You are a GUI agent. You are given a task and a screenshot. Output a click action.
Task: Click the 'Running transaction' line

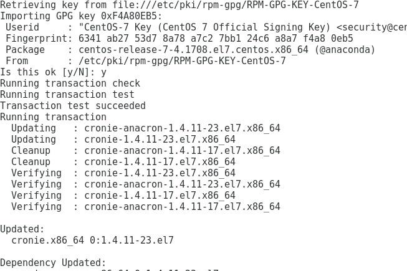53,117
